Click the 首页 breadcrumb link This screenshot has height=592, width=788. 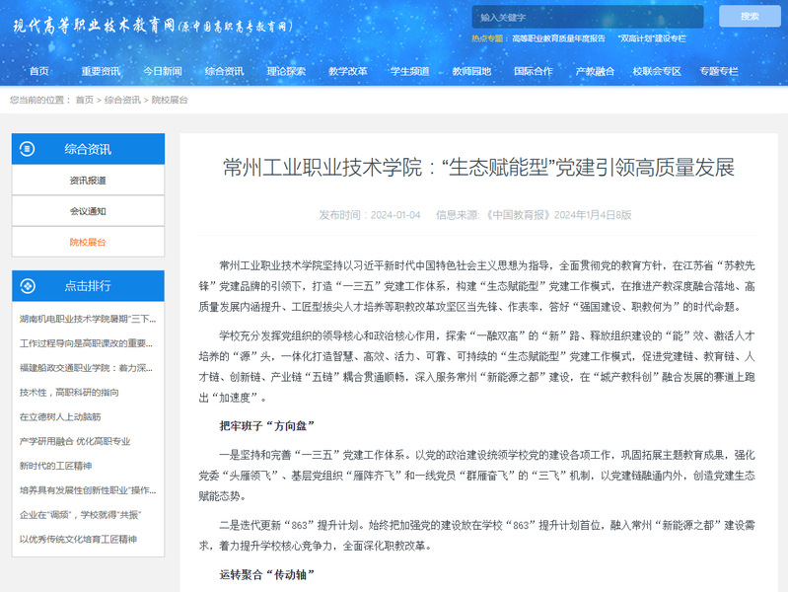coord(85,100)
